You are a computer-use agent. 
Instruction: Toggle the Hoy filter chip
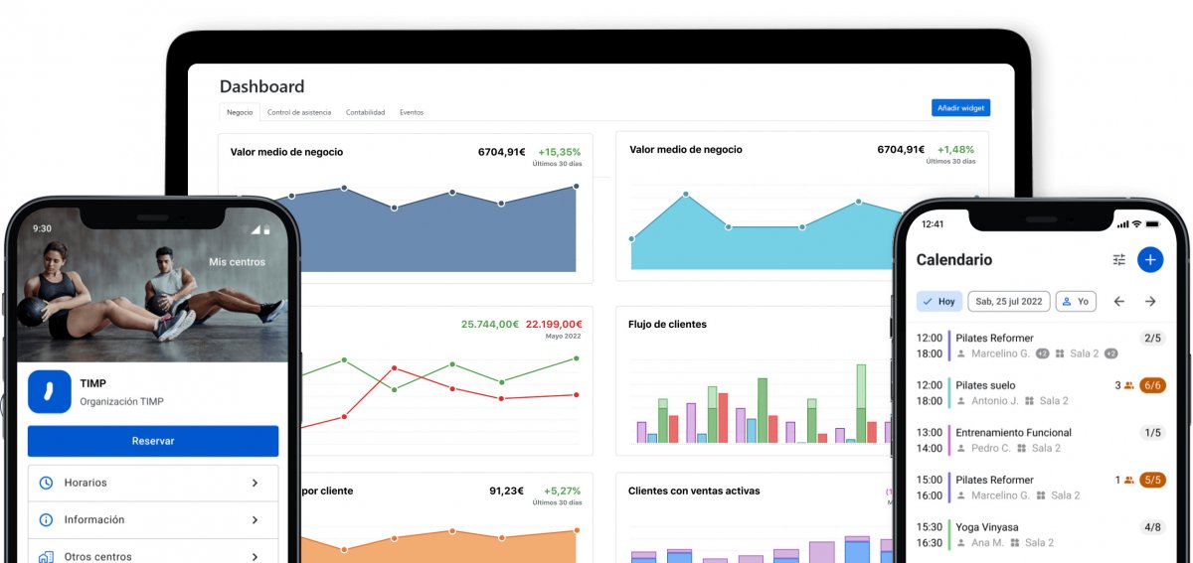pos(938,301)
